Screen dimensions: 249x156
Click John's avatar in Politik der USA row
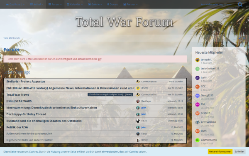coord(138,127)
